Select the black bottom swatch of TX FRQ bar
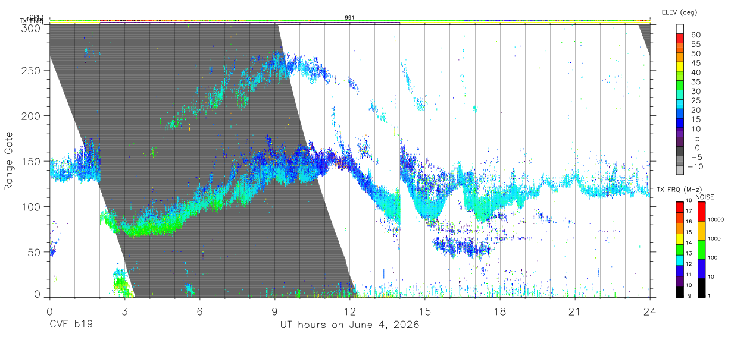This screenshot has width=731, height=337. click(x=680, y=292)
